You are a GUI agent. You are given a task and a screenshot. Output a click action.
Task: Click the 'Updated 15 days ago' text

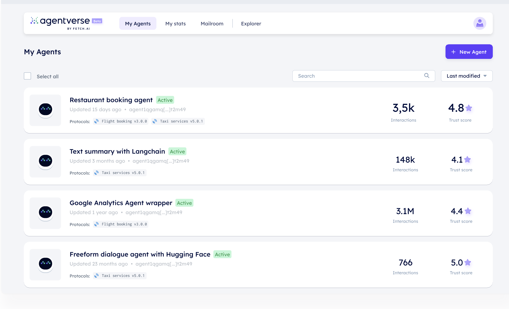[x=95, y=109]
